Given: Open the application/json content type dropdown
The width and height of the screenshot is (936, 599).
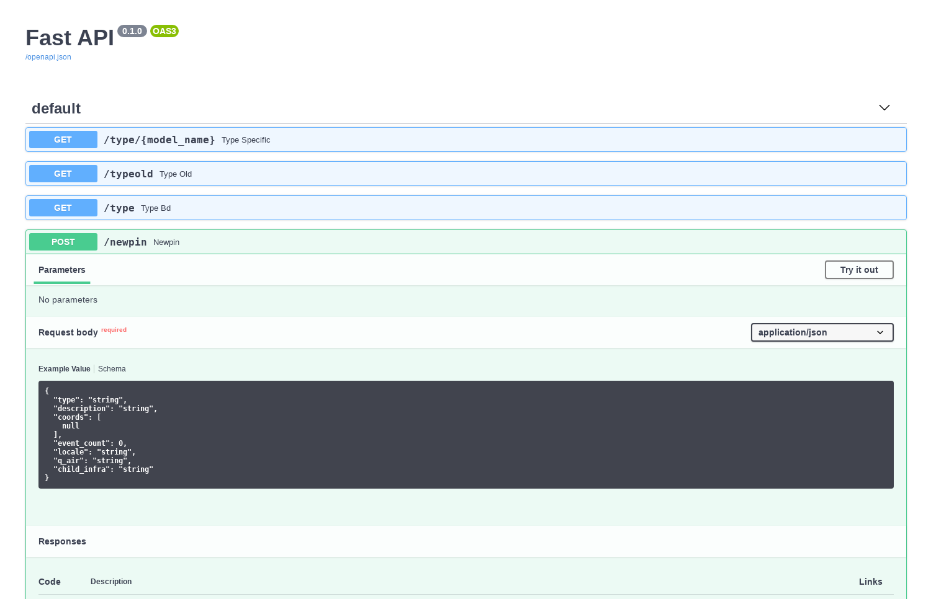Looking at the screenshot, I should (x=822, y=332).
